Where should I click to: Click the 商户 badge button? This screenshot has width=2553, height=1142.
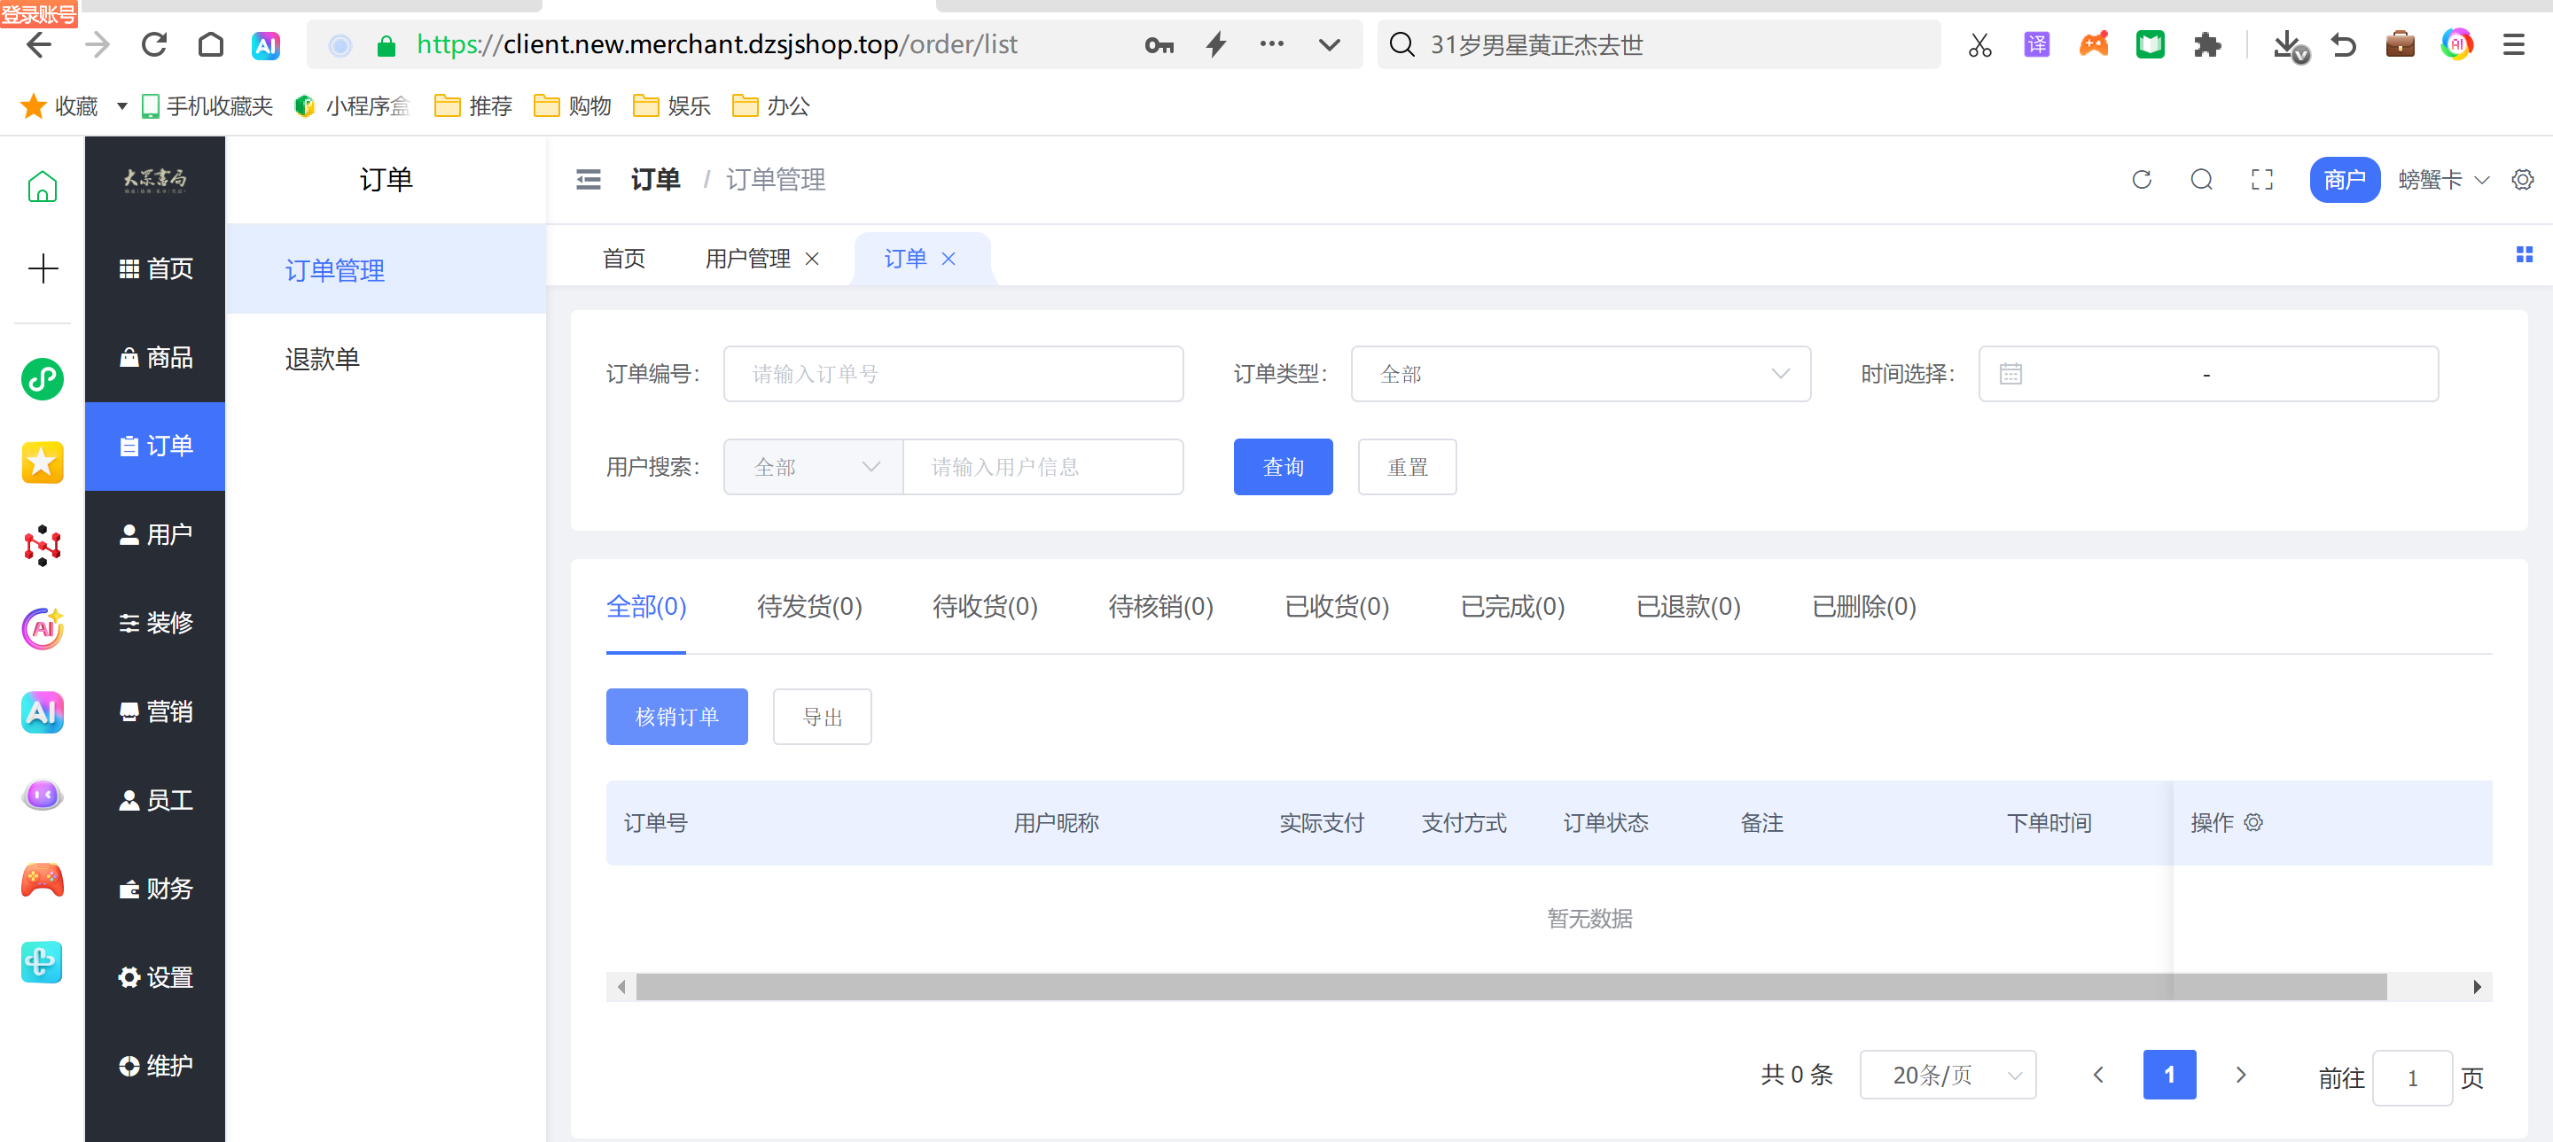point(2344,179)
